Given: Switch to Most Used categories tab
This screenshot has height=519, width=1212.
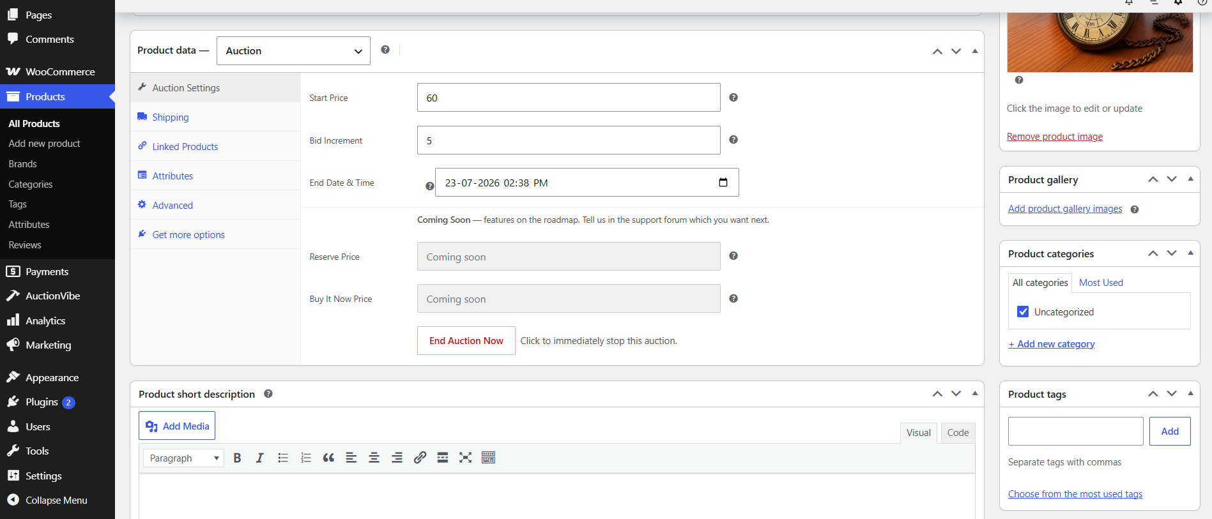Looking at the screenshot, I should click(x=1101, y=282).
